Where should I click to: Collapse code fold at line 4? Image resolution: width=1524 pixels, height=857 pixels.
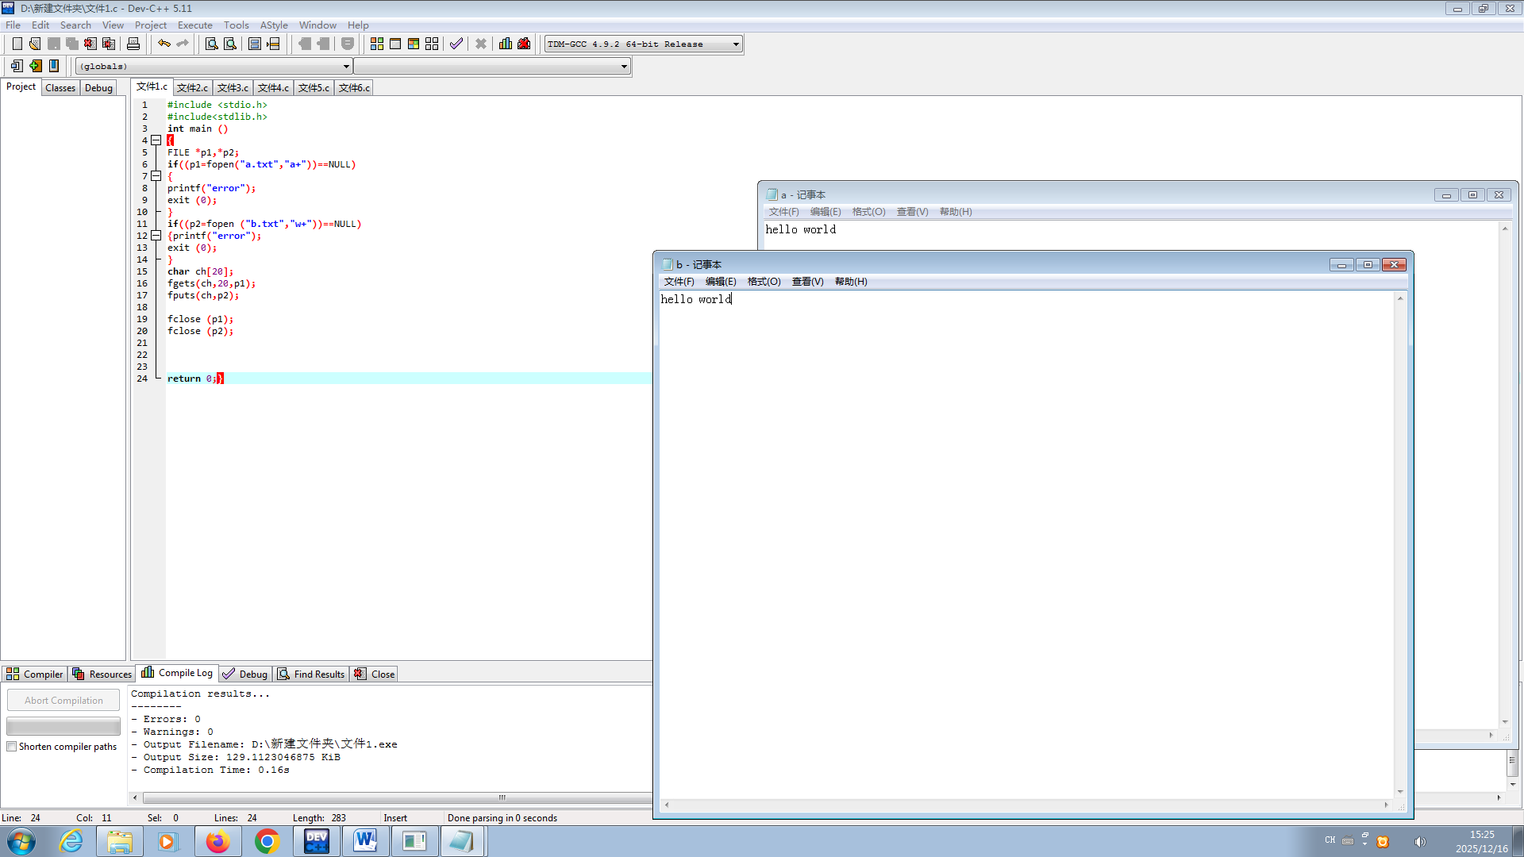coord(156,140)
